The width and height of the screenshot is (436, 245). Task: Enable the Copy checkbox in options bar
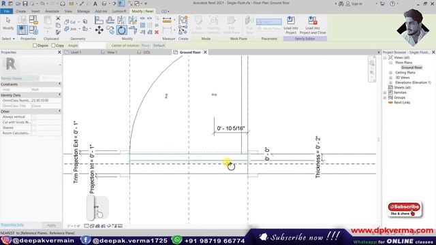(x=53, y=46)
